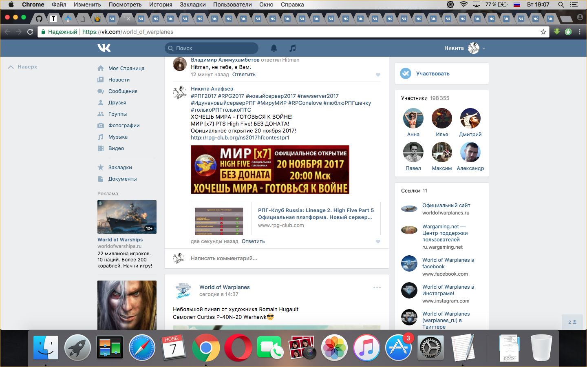Open the Окно menu
The height and width of the screenshot is (367, 587).
click(266, 4)
